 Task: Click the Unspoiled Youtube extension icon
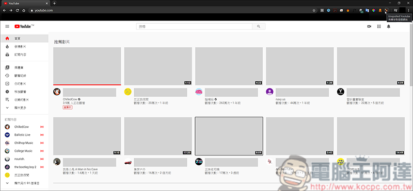386,10
